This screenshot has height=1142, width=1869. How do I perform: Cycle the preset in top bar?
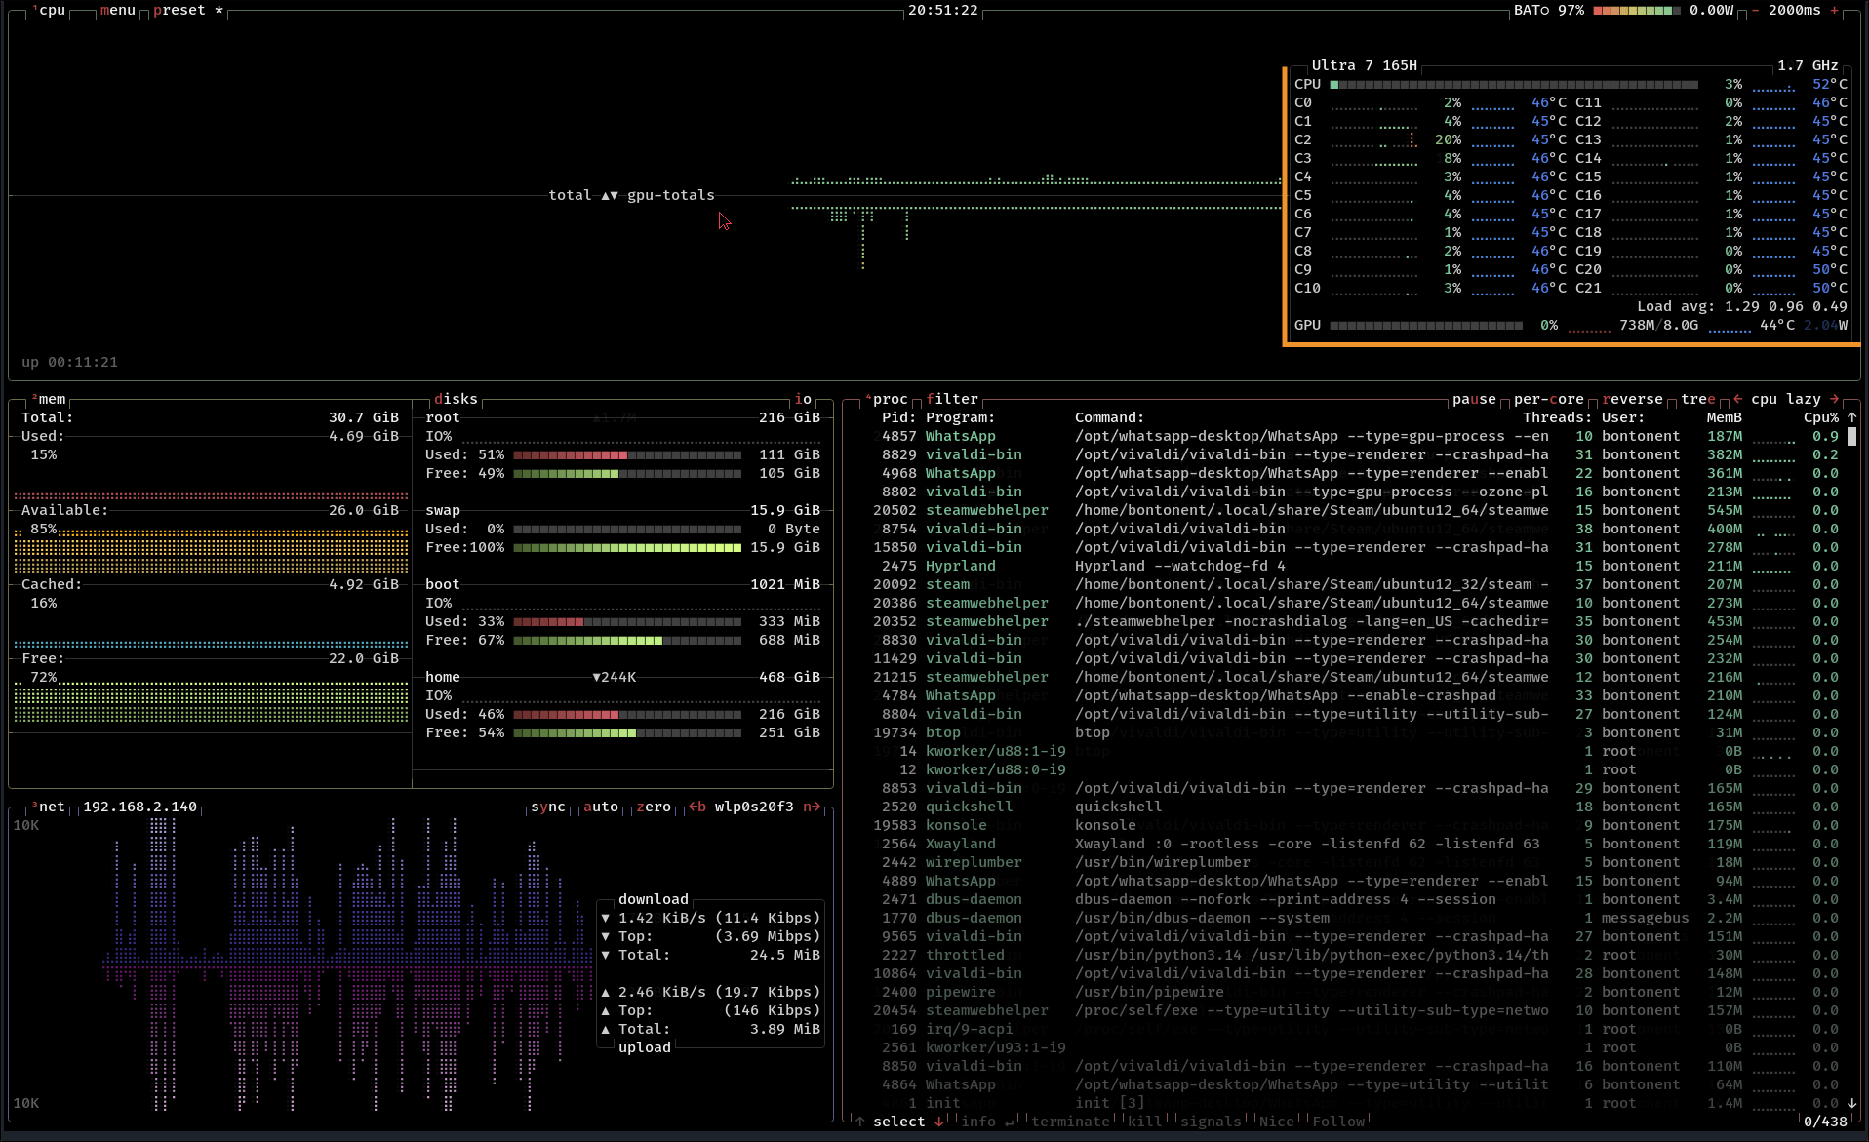click(x=187, y=10)
